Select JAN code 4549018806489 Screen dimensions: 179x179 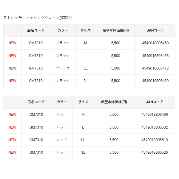click(155, 81)
